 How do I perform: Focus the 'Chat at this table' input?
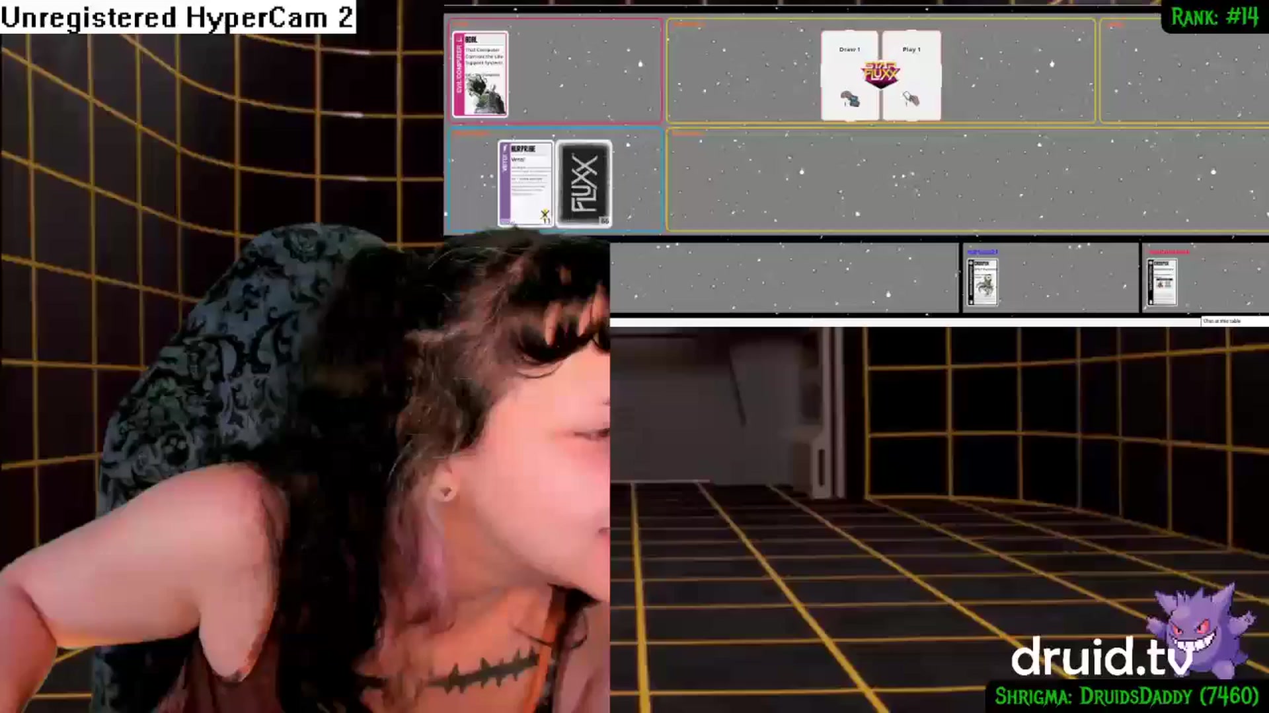click(1235, 321)
